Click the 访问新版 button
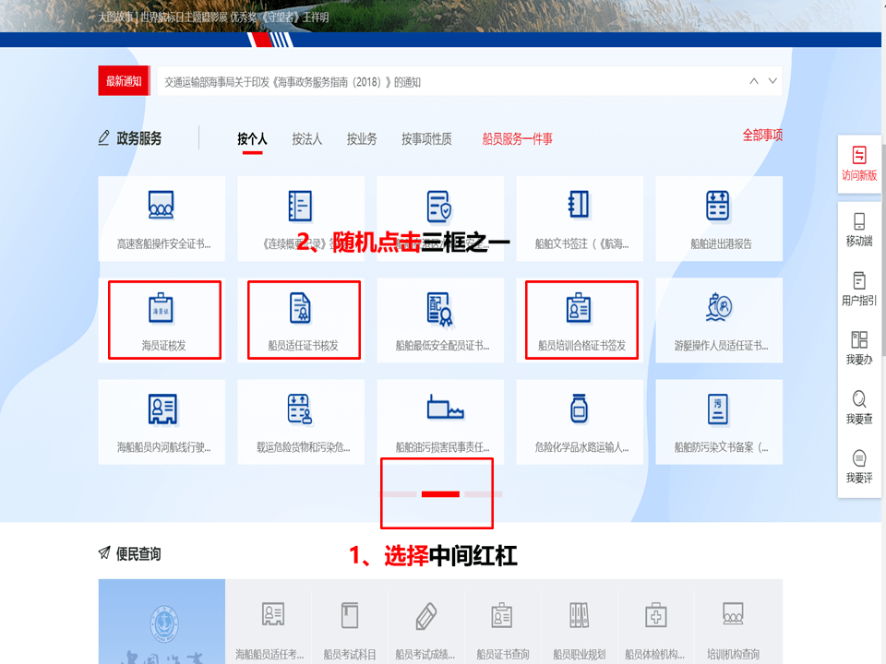This screenshot has height=664, width=886. click(858, 171)
